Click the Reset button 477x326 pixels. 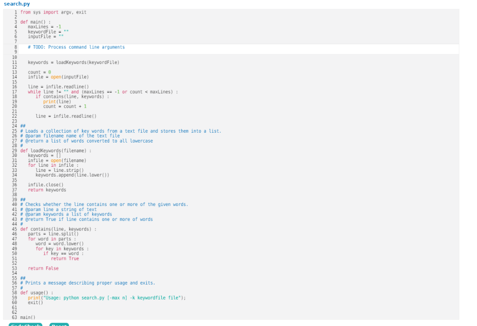coord(59,325)
